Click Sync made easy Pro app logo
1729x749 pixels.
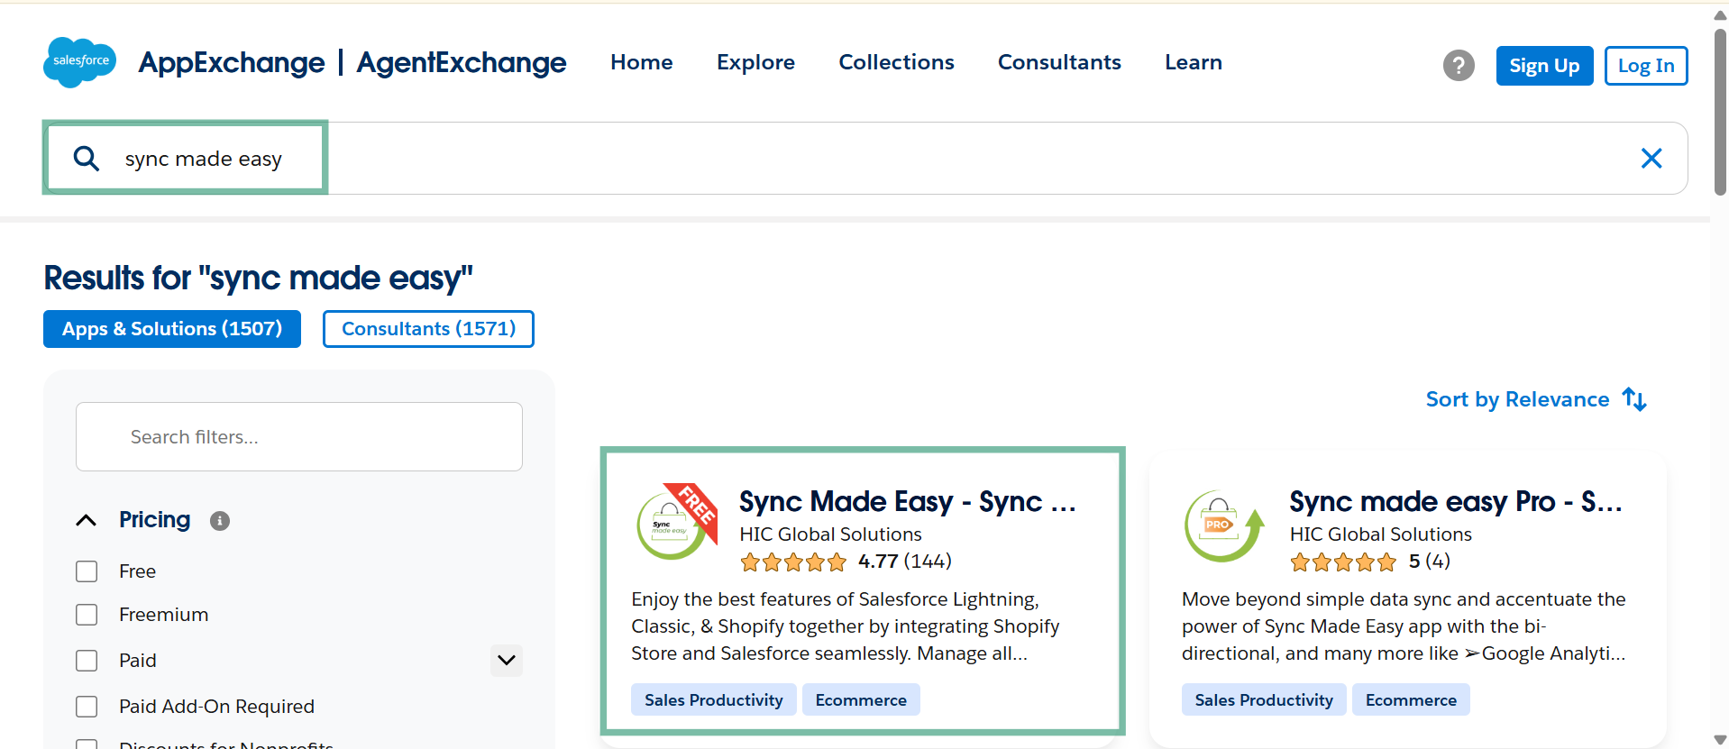(x=1223, y=525)
